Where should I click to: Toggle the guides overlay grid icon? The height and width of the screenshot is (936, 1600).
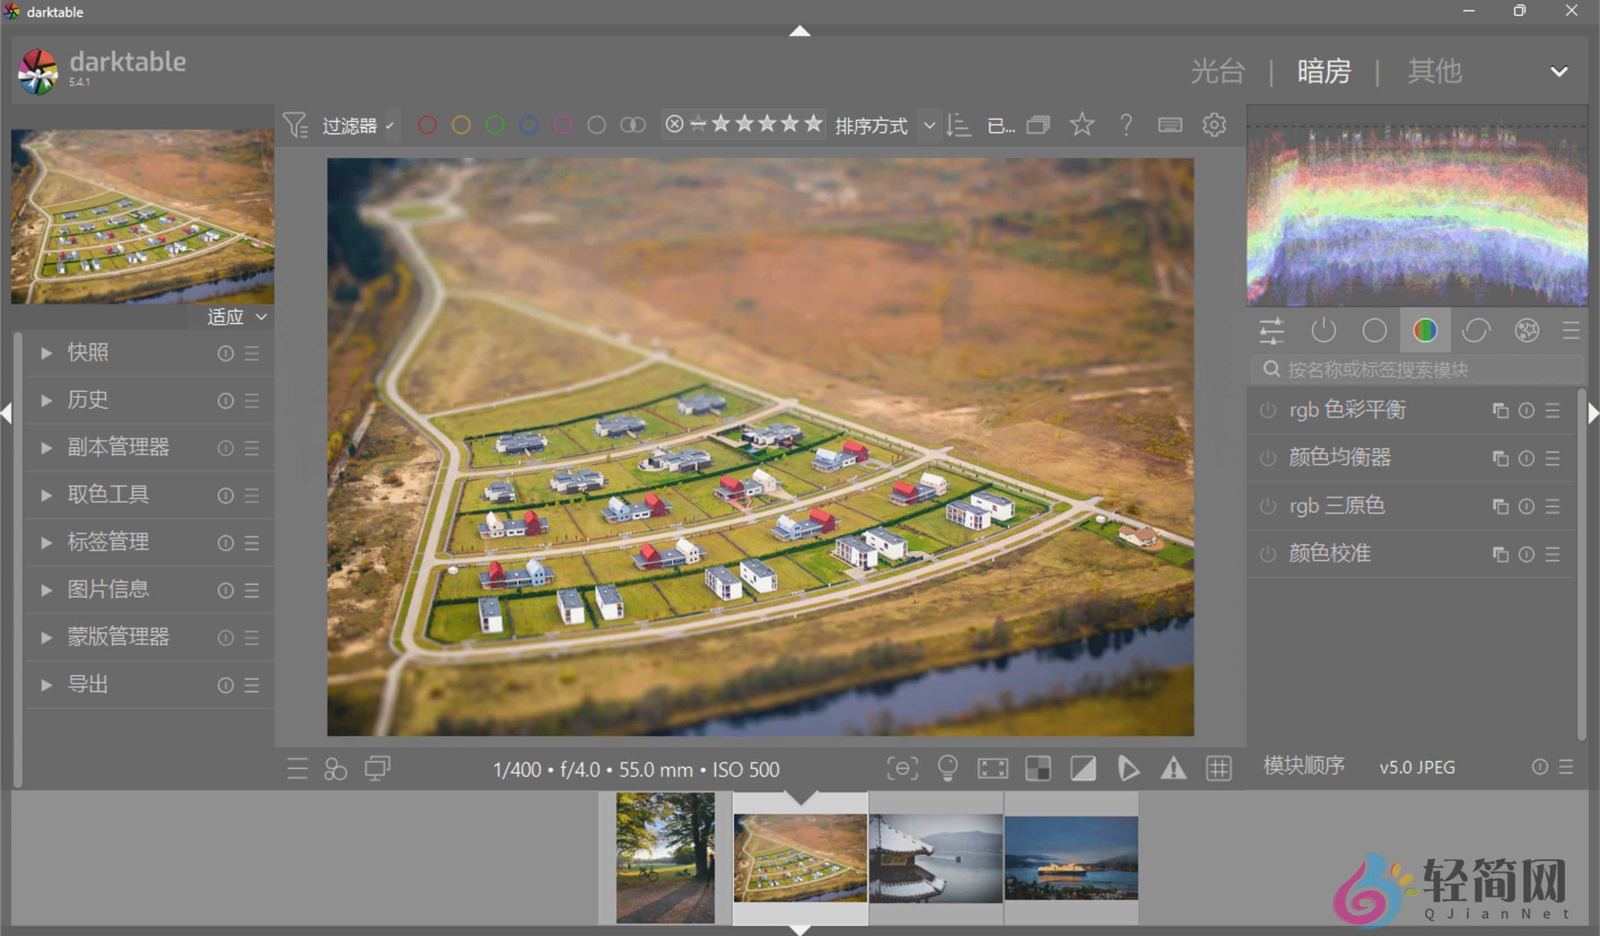click(1218, 769)
